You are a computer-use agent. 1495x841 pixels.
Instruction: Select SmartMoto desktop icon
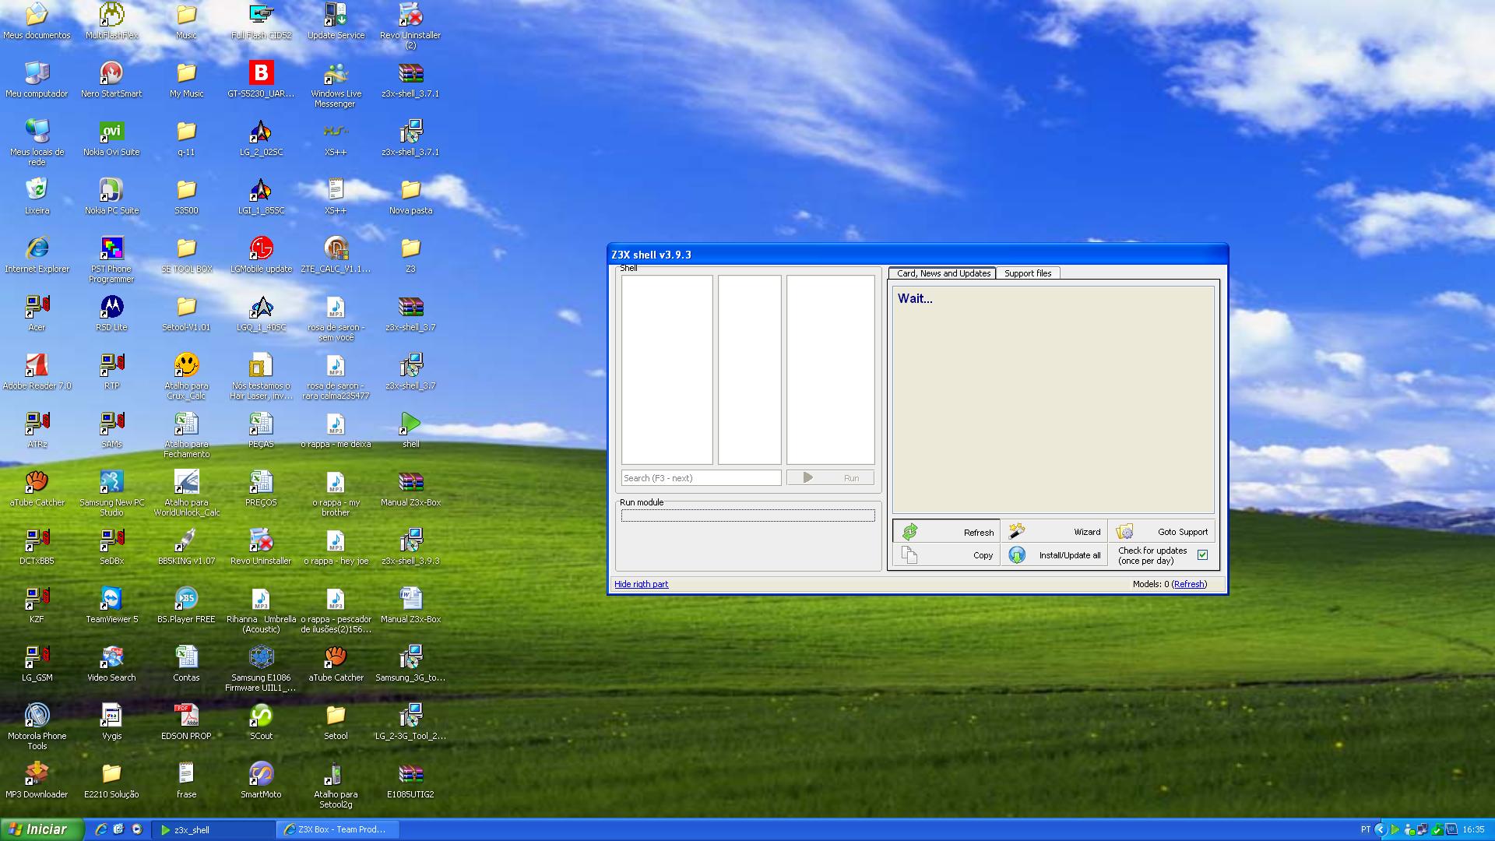[x=261, y=780]
